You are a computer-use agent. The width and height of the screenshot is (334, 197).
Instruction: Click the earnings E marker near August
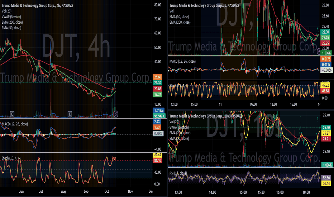coord(70,114)
